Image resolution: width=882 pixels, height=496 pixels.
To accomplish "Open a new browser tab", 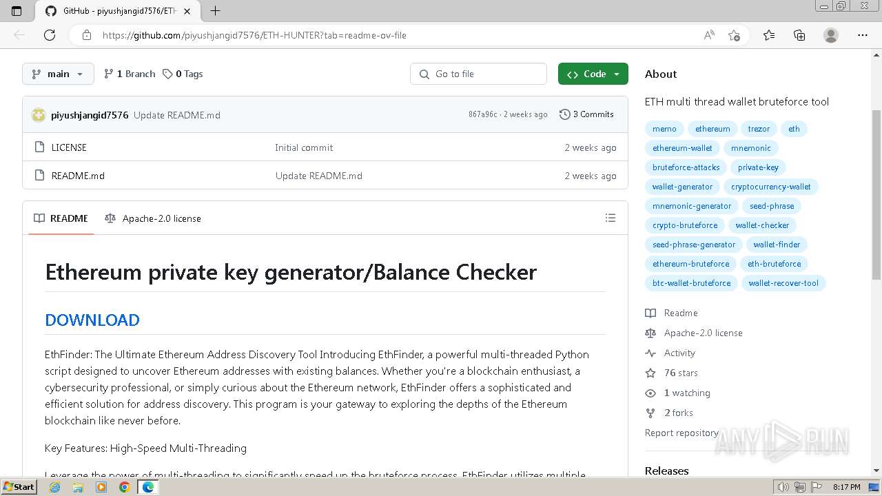I will [216, 10].
